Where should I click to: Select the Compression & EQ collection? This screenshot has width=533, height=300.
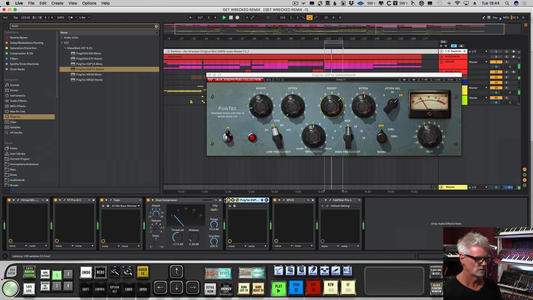coord(22,53)
